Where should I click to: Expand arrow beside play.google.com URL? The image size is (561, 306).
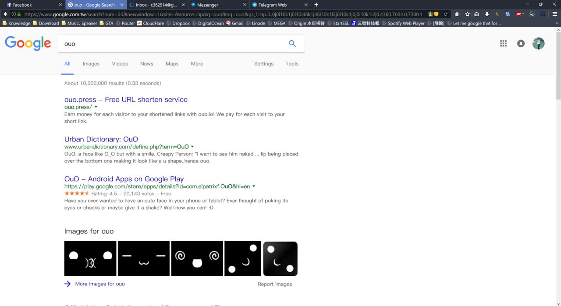254,186
